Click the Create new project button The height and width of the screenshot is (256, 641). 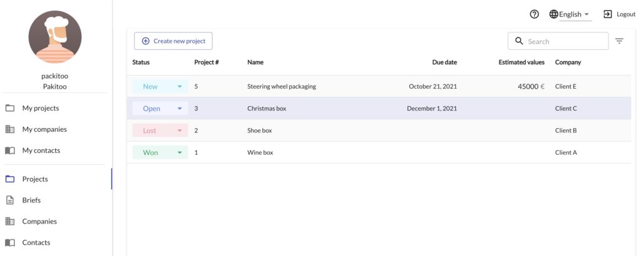173,41
